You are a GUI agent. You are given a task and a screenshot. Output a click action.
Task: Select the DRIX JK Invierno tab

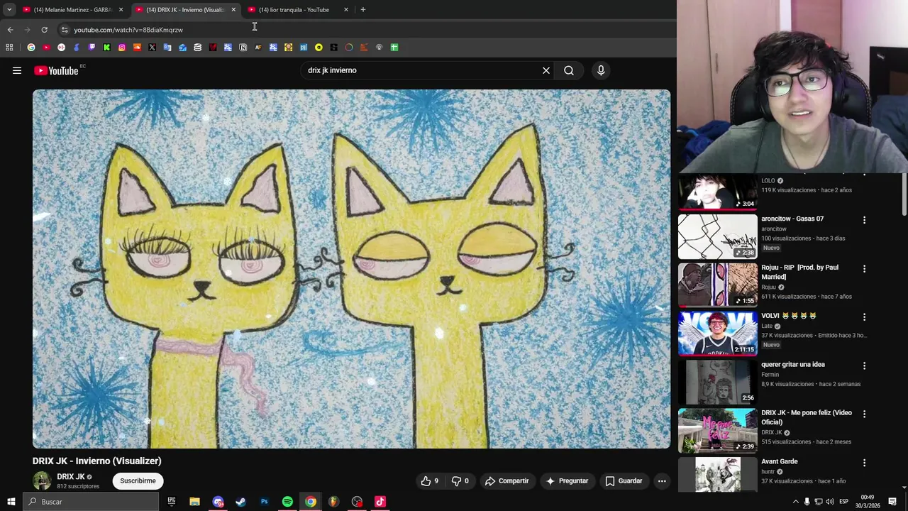(x=184, y=10)
